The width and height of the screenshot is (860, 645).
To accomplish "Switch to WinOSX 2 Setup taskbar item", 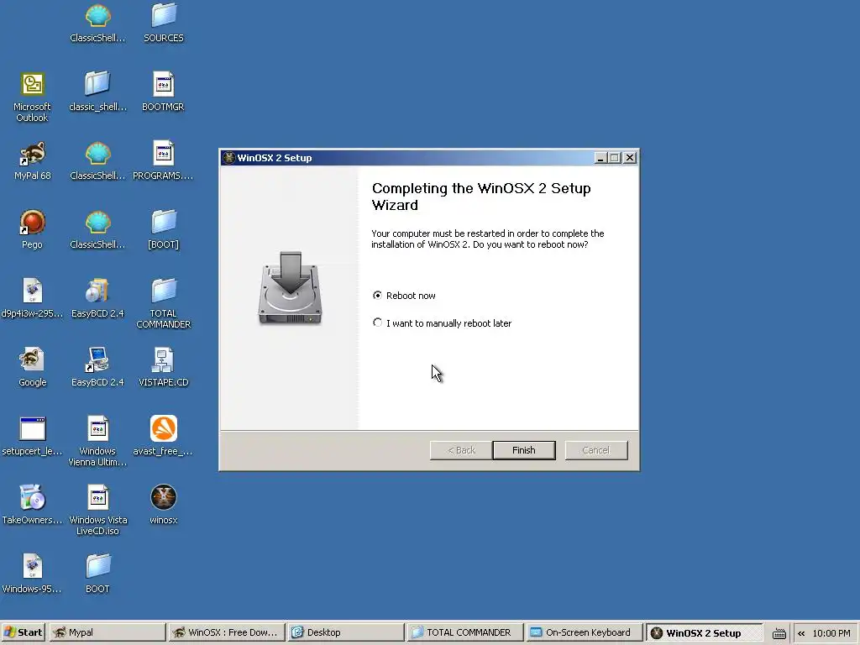I will 704,633.
